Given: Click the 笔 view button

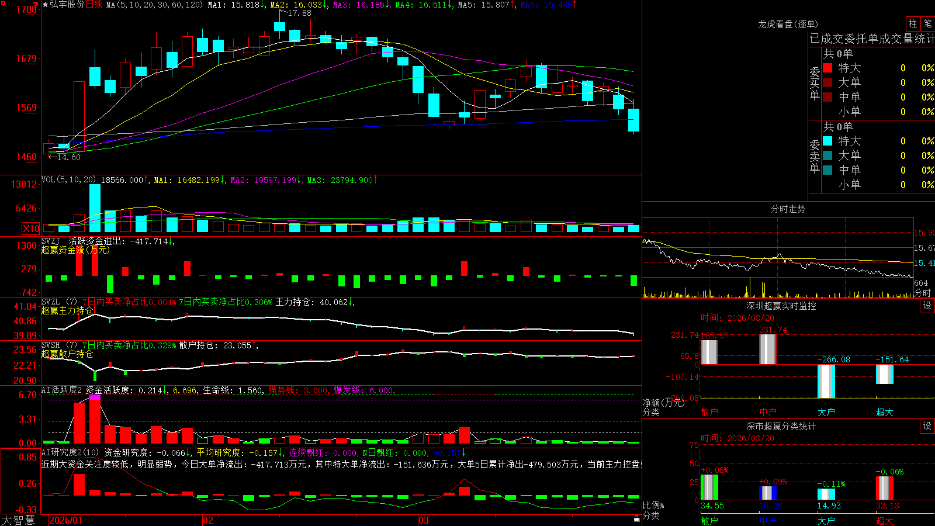Looking at the screenshot, I should pyautogui.click(x=927, y=24).
